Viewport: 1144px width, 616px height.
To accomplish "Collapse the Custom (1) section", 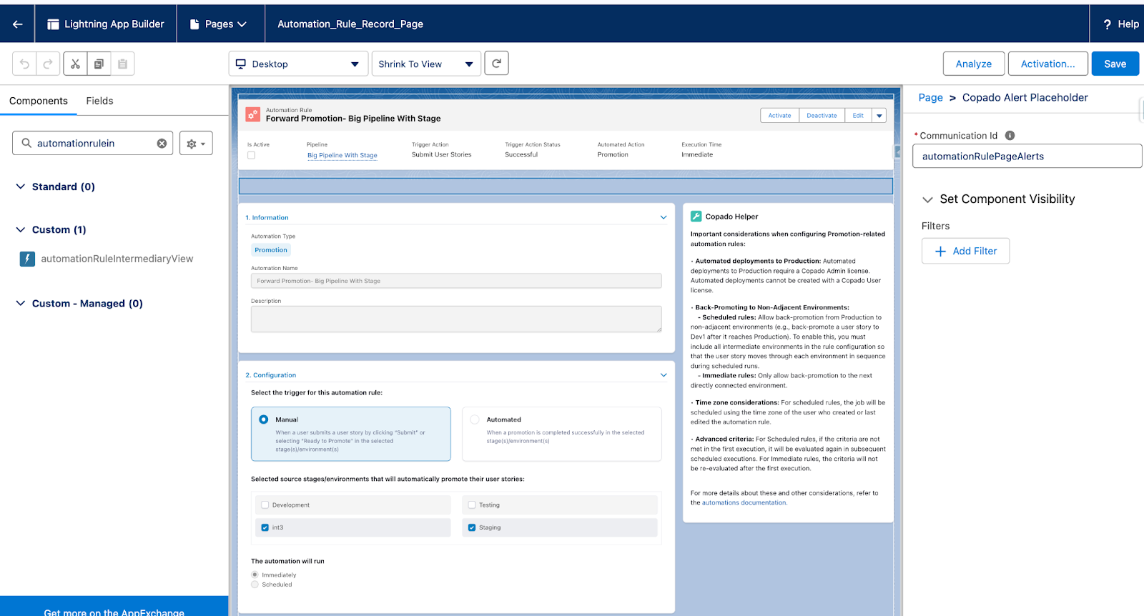I will [20, 230].
